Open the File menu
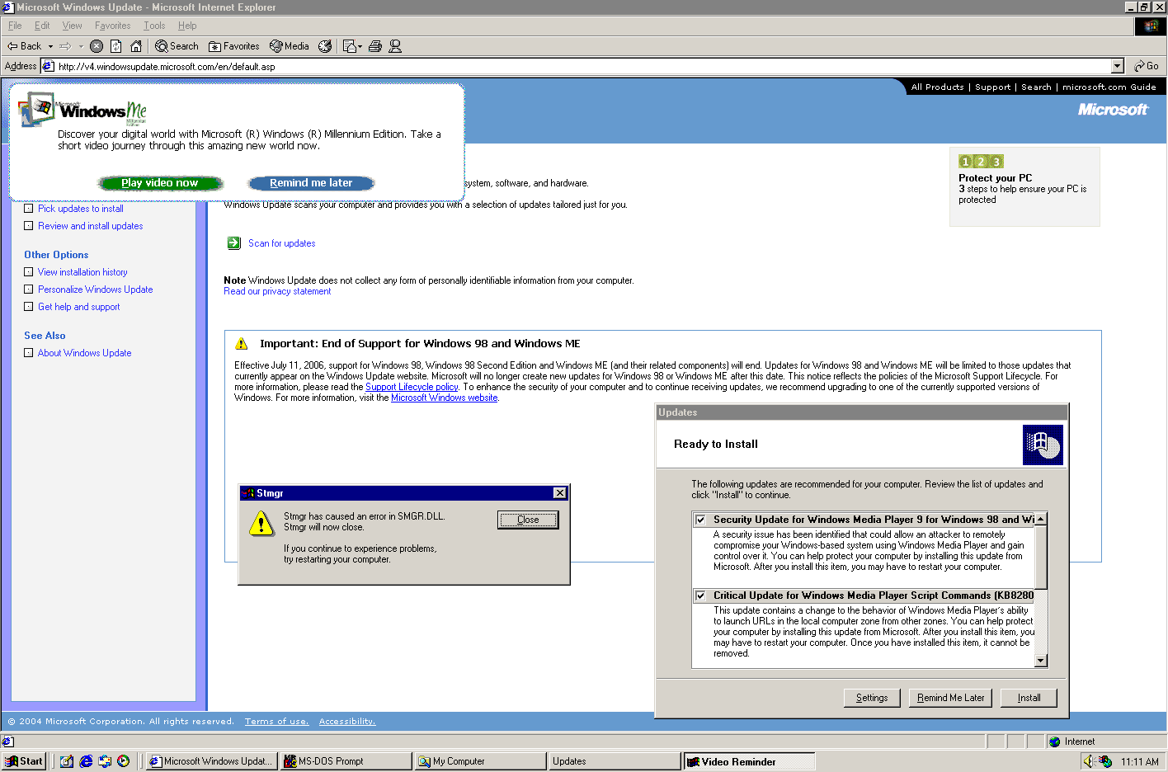1168x772 pixels. point(15,26)
